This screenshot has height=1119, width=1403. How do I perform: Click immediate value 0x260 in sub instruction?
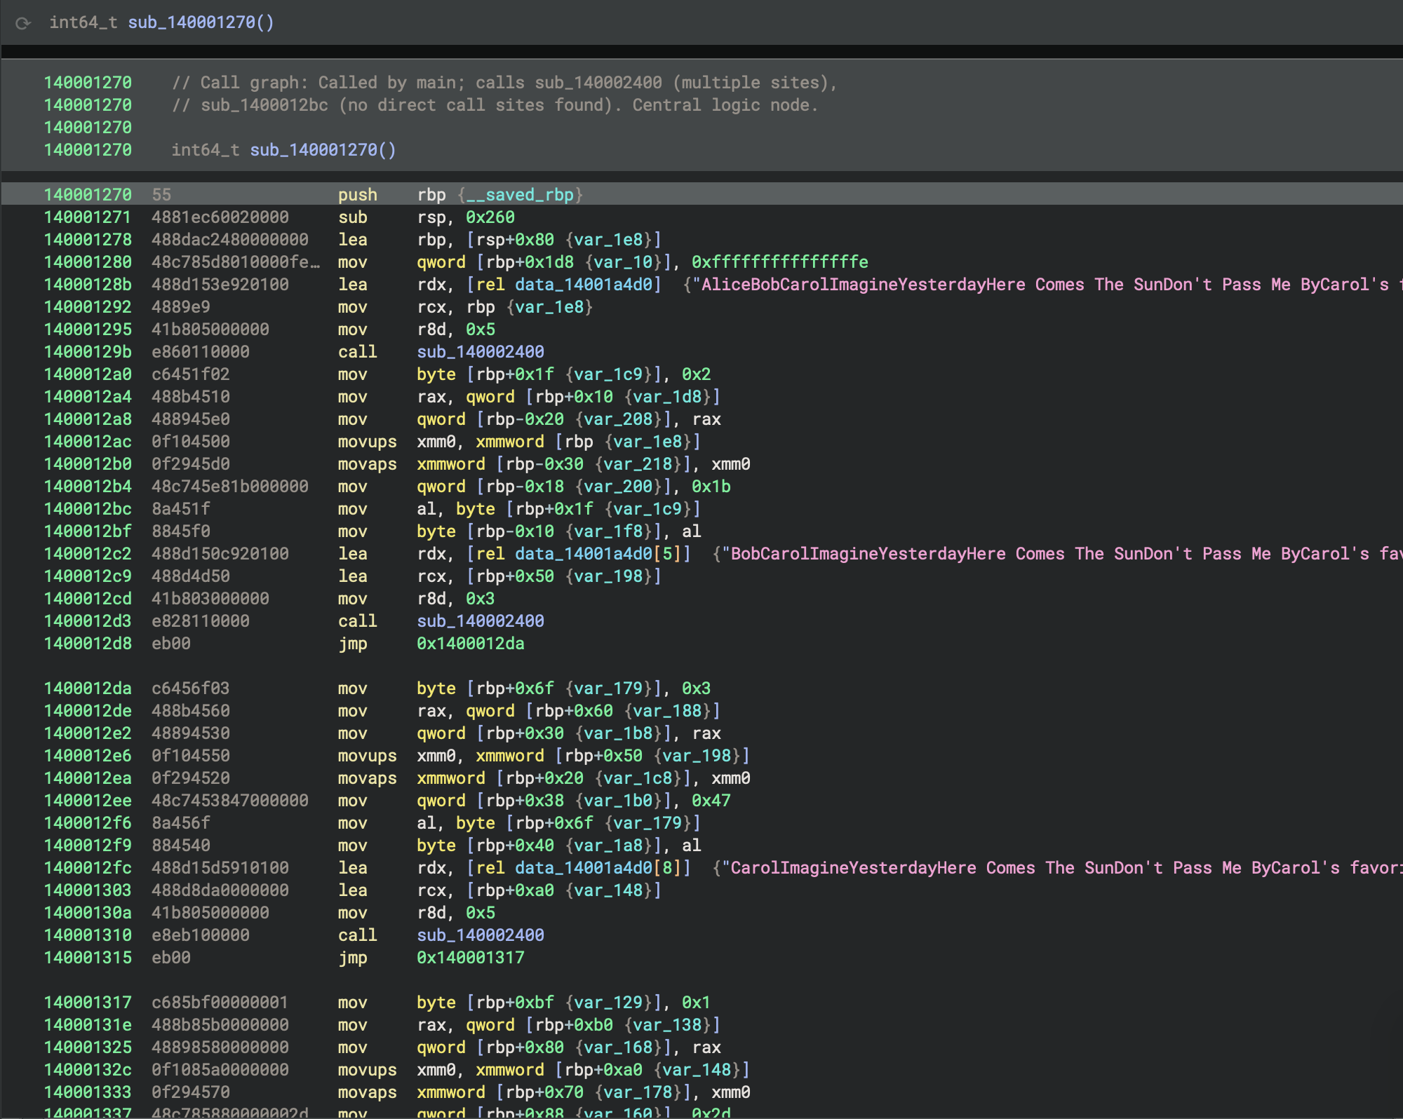coord(490,217)
